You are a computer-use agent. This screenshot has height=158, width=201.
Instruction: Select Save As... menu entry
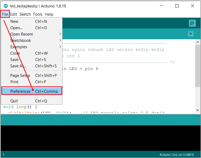coord(32,66)
